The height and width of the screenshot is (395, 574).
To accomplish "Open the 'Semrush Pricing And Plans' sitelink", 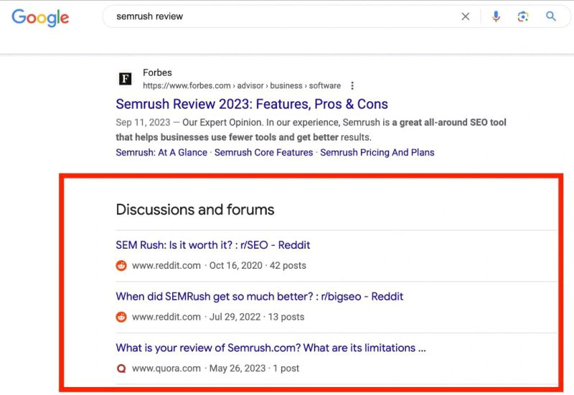I will coord(377,153).
